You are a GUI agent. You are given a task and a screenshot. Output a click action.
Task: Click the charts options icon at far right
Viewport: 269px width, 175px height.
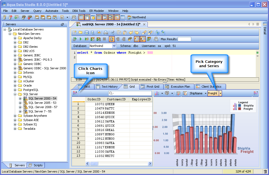[x=255, y=93]
